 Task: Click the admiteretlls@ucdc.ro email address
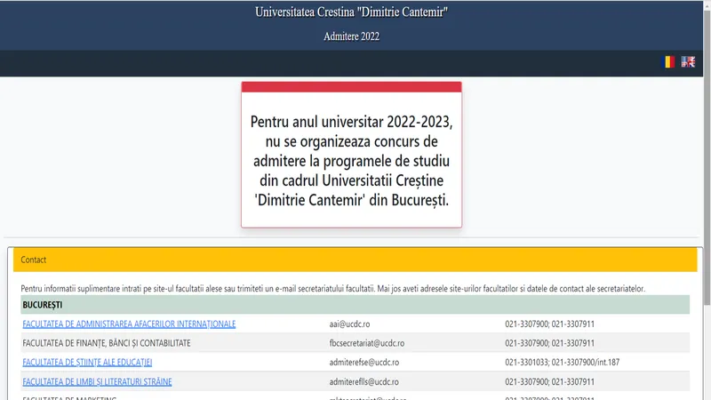[364, 381]
